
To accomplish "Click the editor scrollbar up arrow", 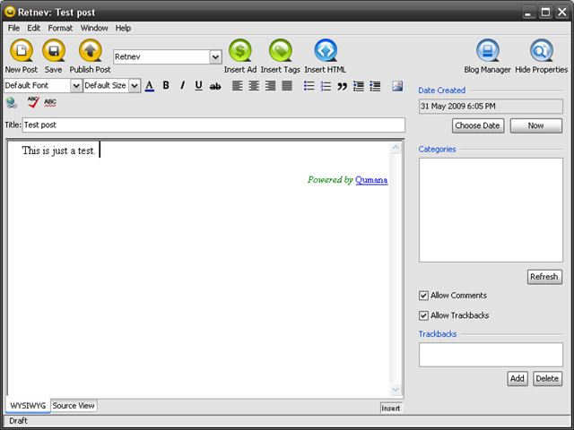I will click(x=396, y=148).
